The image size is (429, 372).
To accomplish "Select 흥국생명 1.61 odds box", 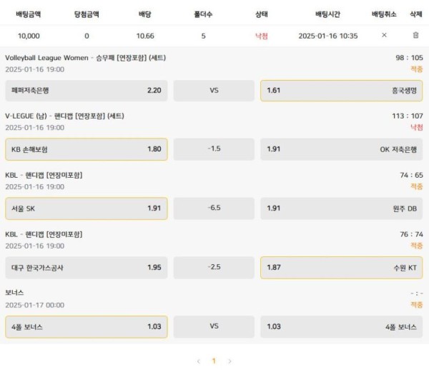I will pyautogui.click(x=342, y=91).
